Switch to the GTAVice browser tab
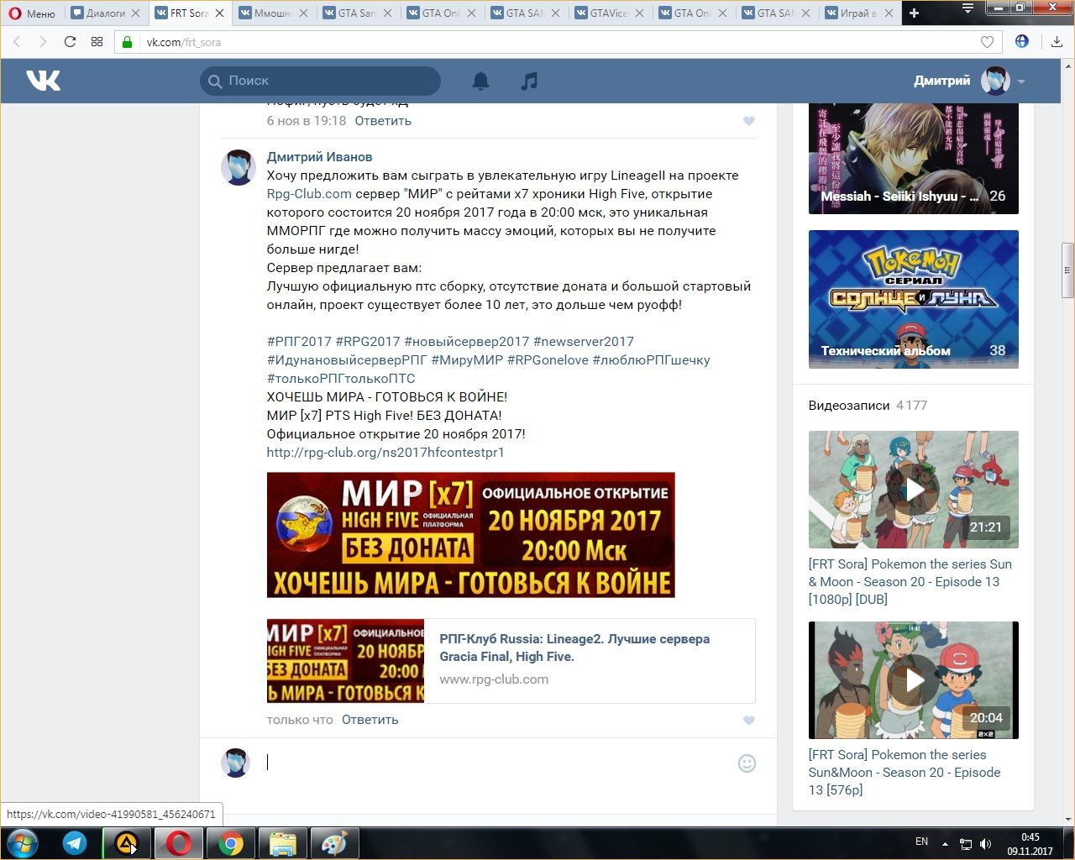Screen dimensions: 1075x860 [608, 13]
